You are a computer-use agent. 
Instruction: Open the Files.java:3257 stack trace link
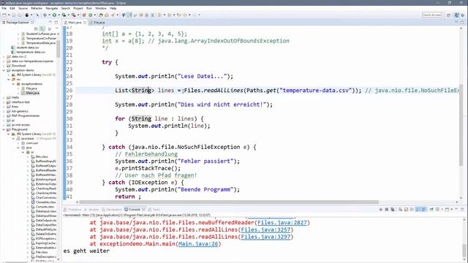coord(265,229)
